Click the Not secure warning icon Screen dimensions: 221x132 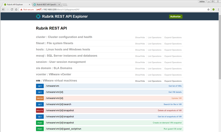(x=21, y=9)
